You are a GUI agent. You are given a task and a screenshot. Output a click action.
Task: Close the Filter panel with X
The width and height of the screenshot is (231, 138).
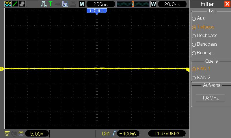[x=227, y=4]
